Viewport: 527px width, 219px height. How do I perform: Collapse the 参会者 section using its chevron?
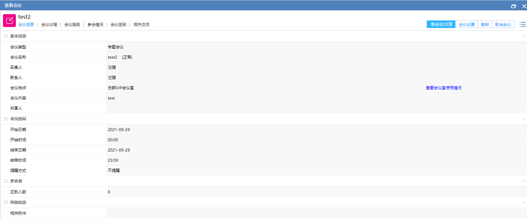524,181
